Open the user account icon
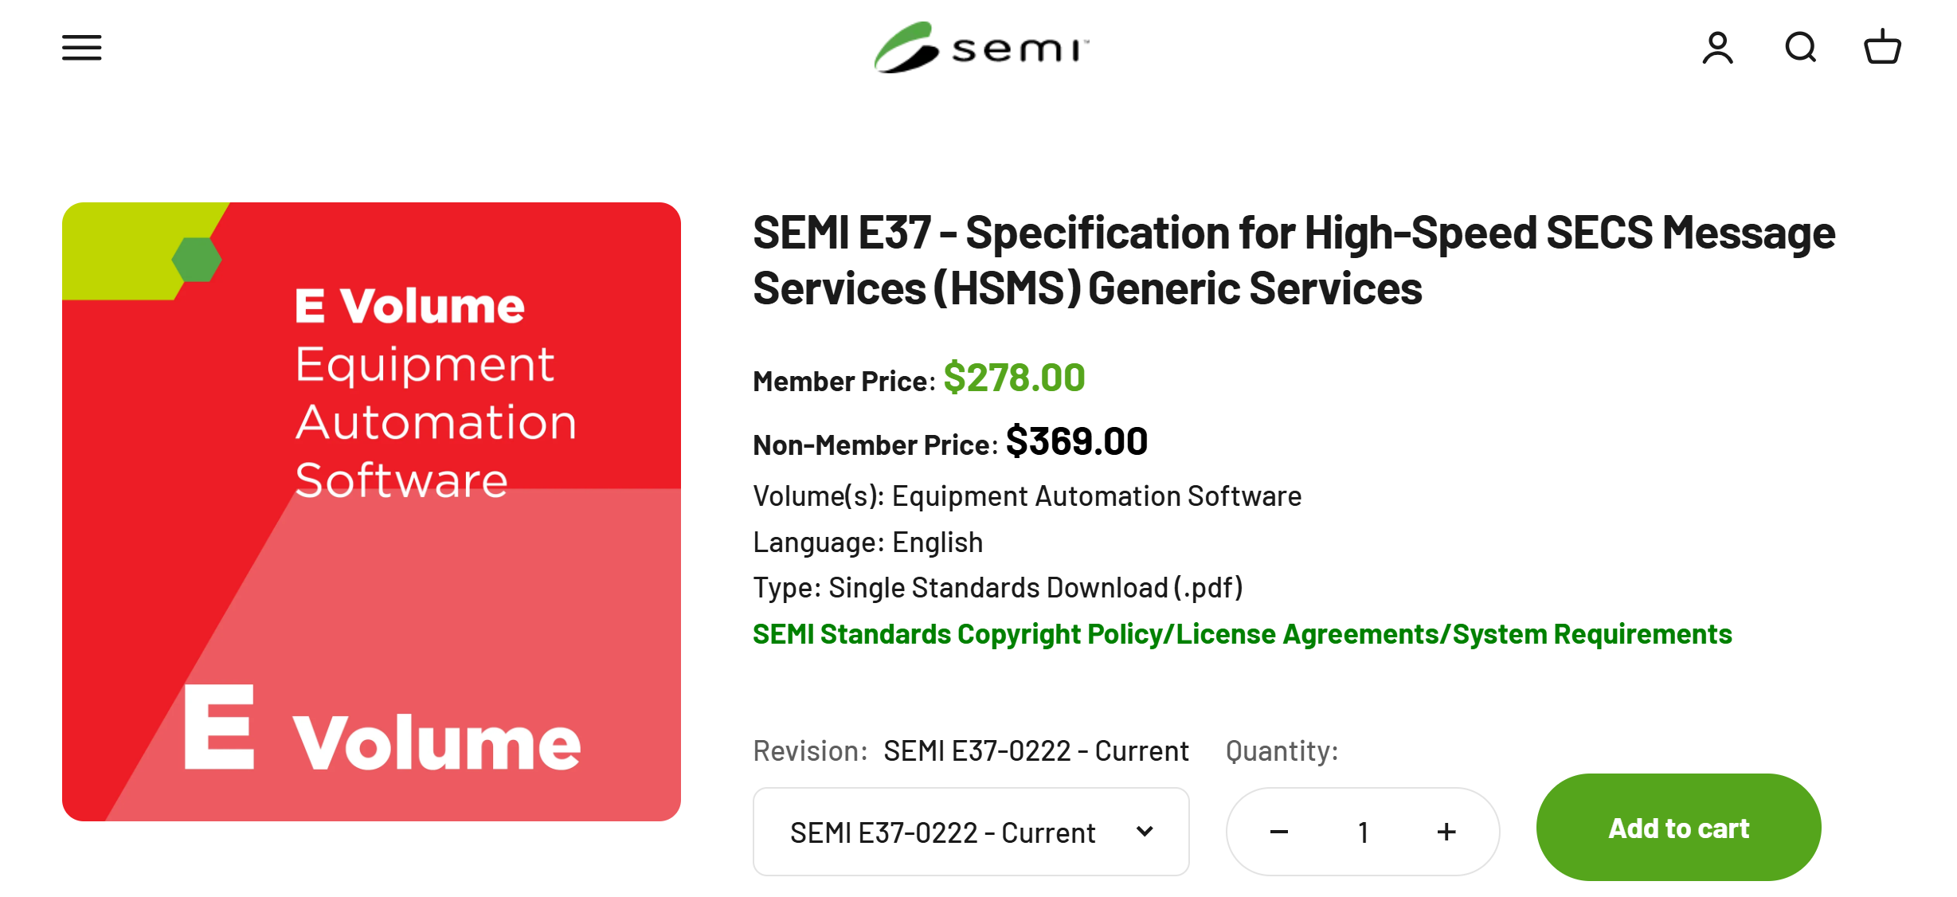 point(1717,48)
